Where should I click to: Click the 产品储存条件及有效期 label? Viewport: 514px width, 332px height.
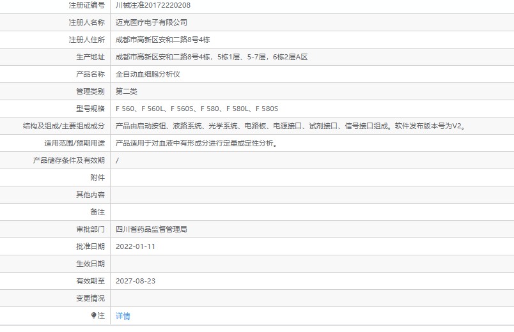[x=69, y=160]
